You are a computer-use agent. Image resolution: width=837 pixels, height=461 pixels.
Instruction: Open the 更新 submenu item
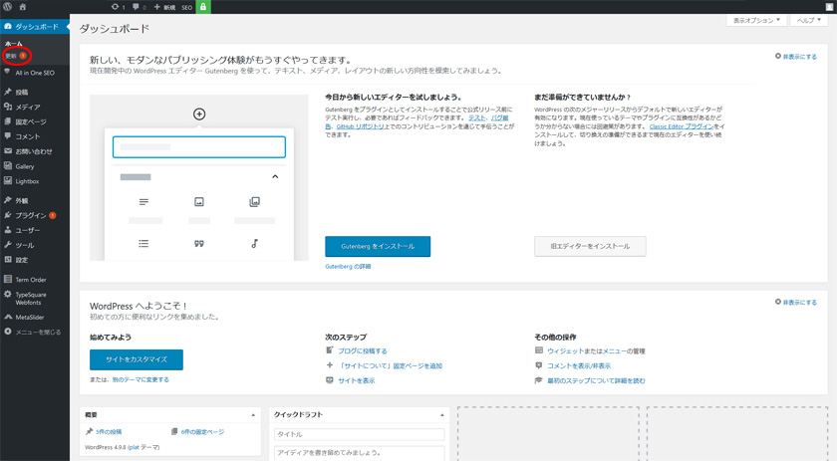point(12,56)
